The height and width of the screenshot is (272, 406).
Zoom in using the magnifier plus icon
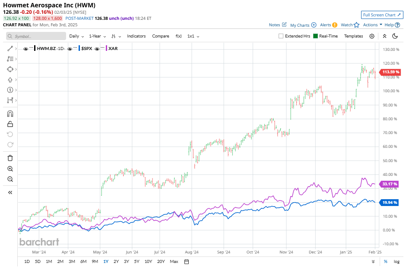click(10, 169)
